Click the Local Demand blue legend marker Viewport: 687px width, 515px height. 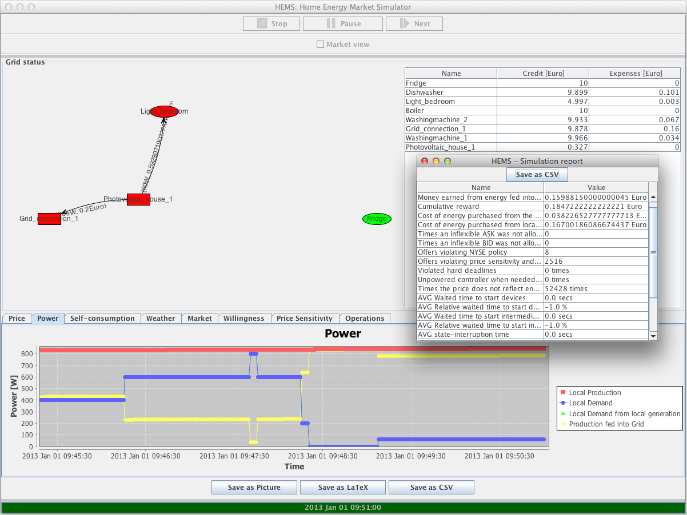pos(563,403)
